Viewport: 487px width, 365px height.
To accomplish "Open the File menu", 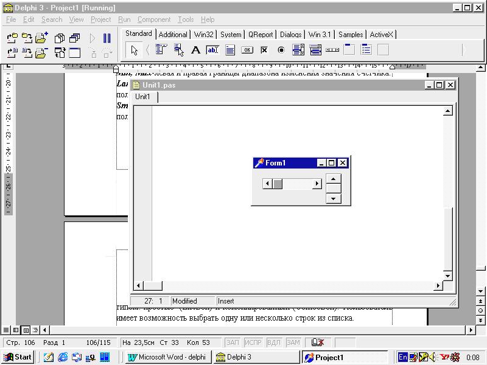I will click(x=11, y=19).
